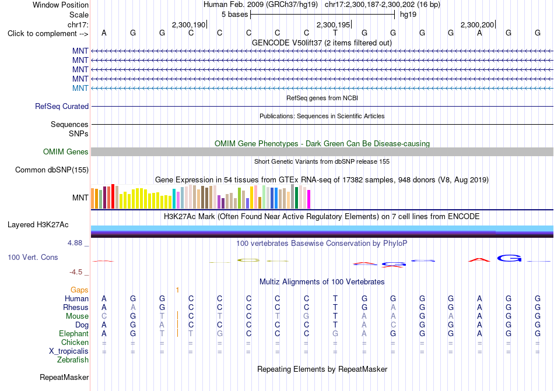Select the 'Chicken' alignment row label
554x391 pixels.
tap(75, 342)
